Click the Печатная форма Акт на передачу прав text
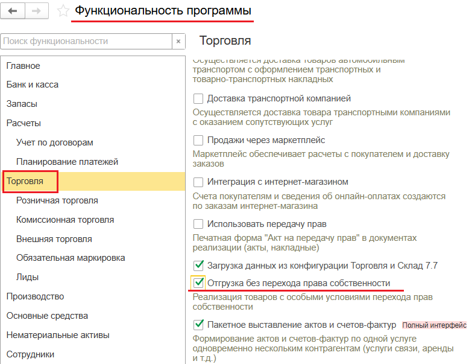Screen dimensions: 469x364 (304, 243)
